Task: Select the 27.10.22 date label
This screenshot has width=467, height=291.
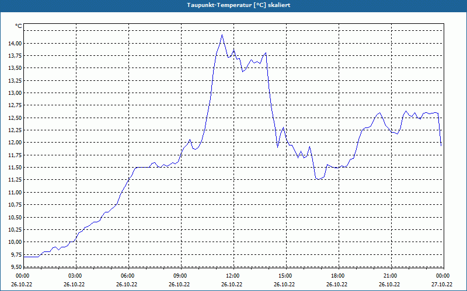Action: click(x=442, y=285)
